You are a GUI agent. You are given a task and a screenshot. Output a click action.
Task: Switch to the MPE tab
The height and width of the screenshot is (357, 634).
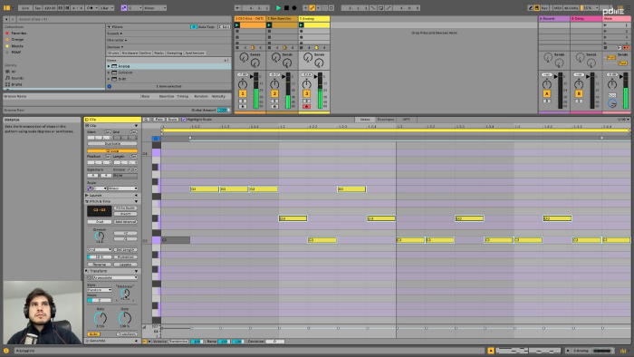click(x=406, y=120)
